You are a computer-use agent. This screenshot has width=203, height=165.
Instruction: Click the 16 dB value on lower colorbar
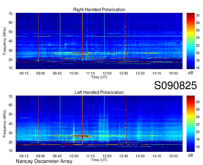198,147
